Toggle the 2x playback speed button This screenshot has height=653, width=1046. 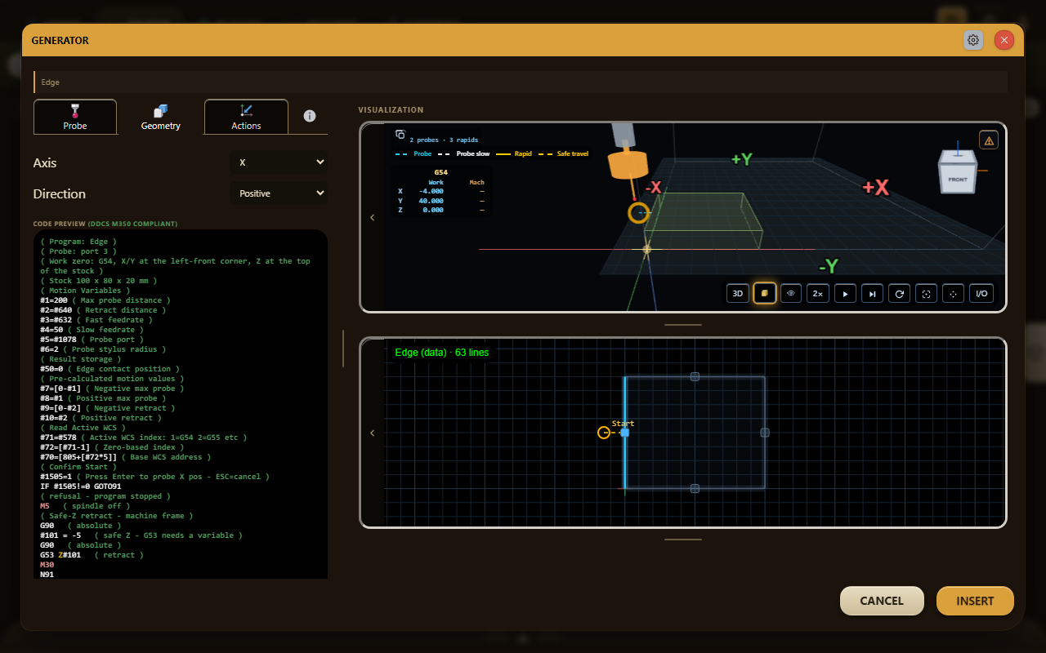(818, 293)
